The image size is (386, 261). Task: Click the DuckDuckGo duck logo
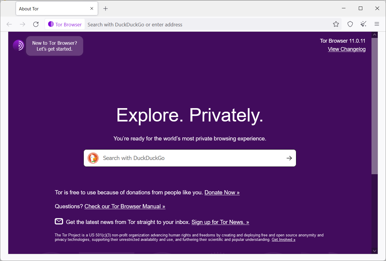click(93, 158)
